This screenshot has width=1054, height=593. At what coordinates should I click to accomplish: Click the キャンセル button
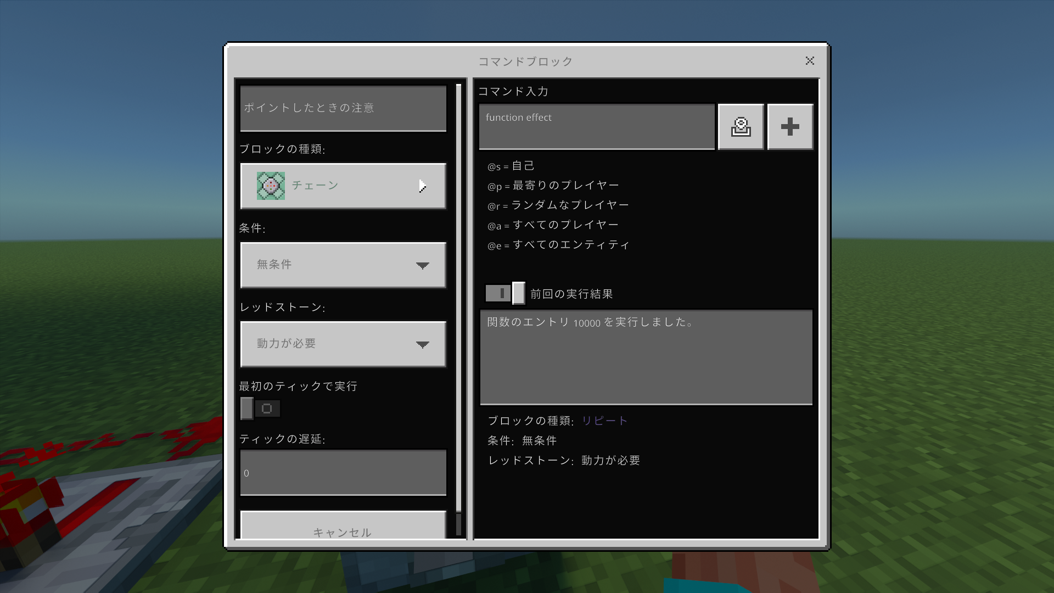343,527
